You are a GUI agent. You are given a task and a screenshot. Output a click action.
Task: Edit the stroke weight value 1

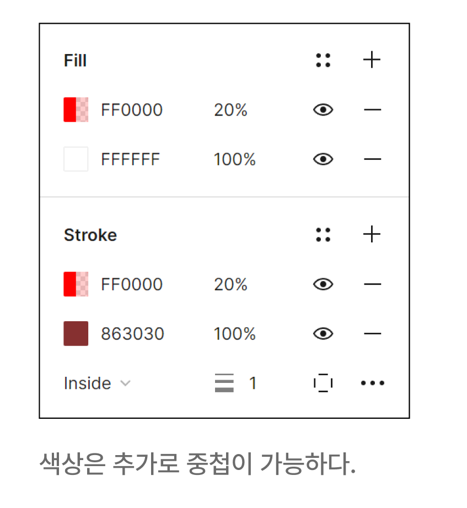tap(253, 383)
